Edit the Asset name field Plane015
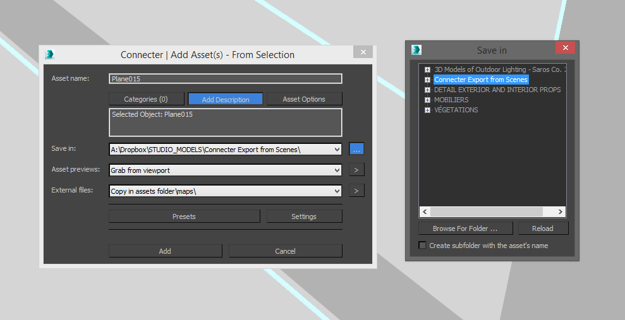Screen dimensions: 625x320 225,79
